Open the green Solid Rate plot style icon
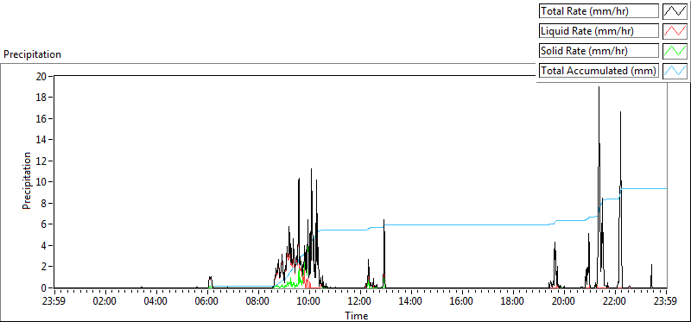 (675, 51)
